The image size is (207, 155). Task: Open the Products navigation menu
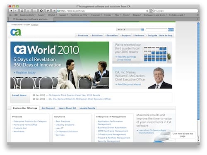(82, 36)
